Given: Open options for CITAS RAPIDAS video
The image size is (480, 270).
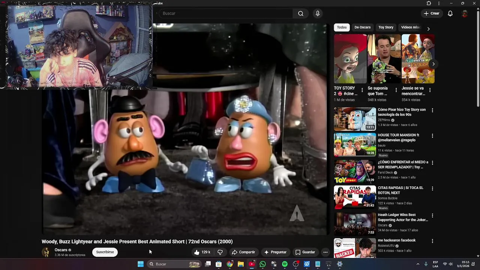Looking at the screenshot, I should coord(432,189).
